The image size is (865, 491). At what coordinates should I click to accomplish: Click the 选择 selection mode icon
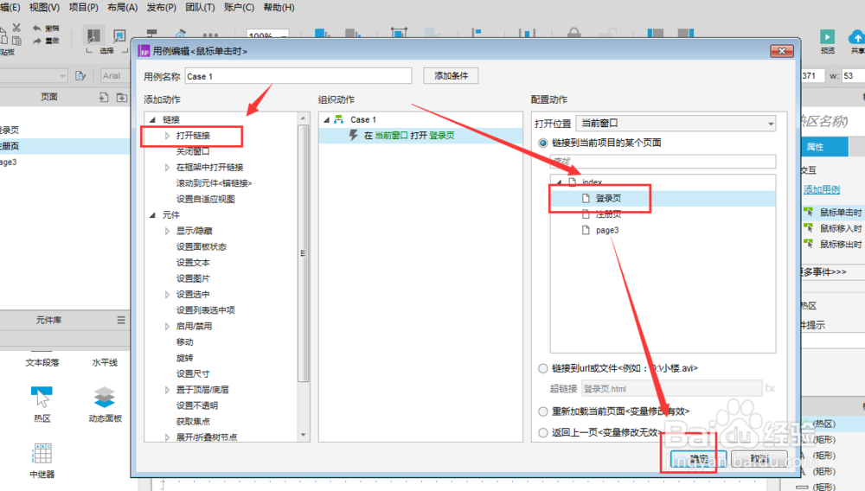pyautogui.click(x=93, y=36)
